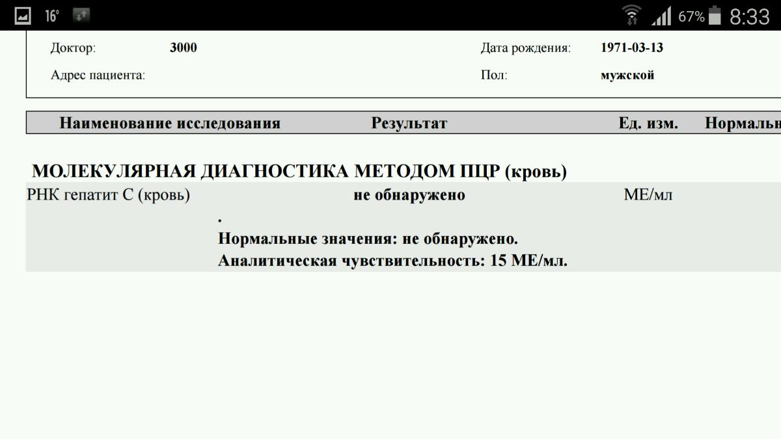Tap the data transfer arrows icon
This screenshot has width=781, height=439.
(82, 16)
